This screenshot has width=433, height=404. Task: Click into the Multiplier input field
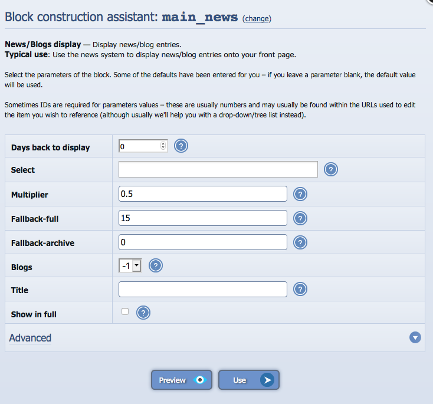[202, 194]
